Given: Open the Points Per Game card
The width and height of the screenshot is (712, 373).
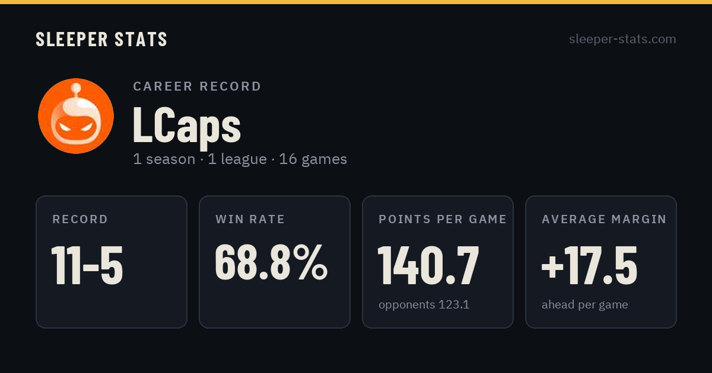Looking at the screenshot, I should [x=438, y=262].
